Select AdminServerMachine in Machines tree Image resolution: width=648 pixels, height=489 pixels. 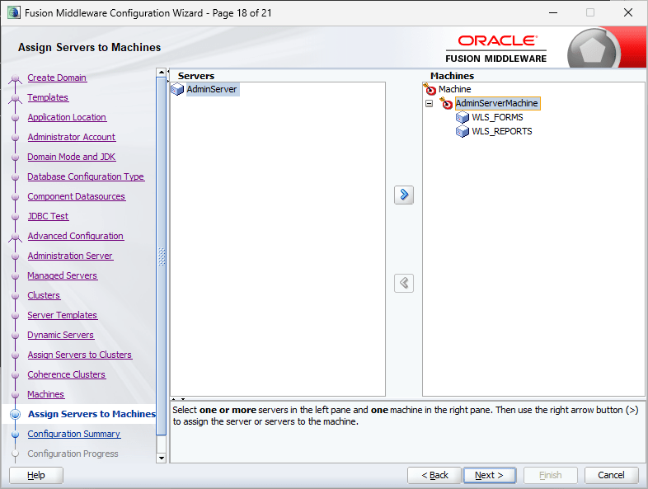pyautogui.click(x=497, y=103)
